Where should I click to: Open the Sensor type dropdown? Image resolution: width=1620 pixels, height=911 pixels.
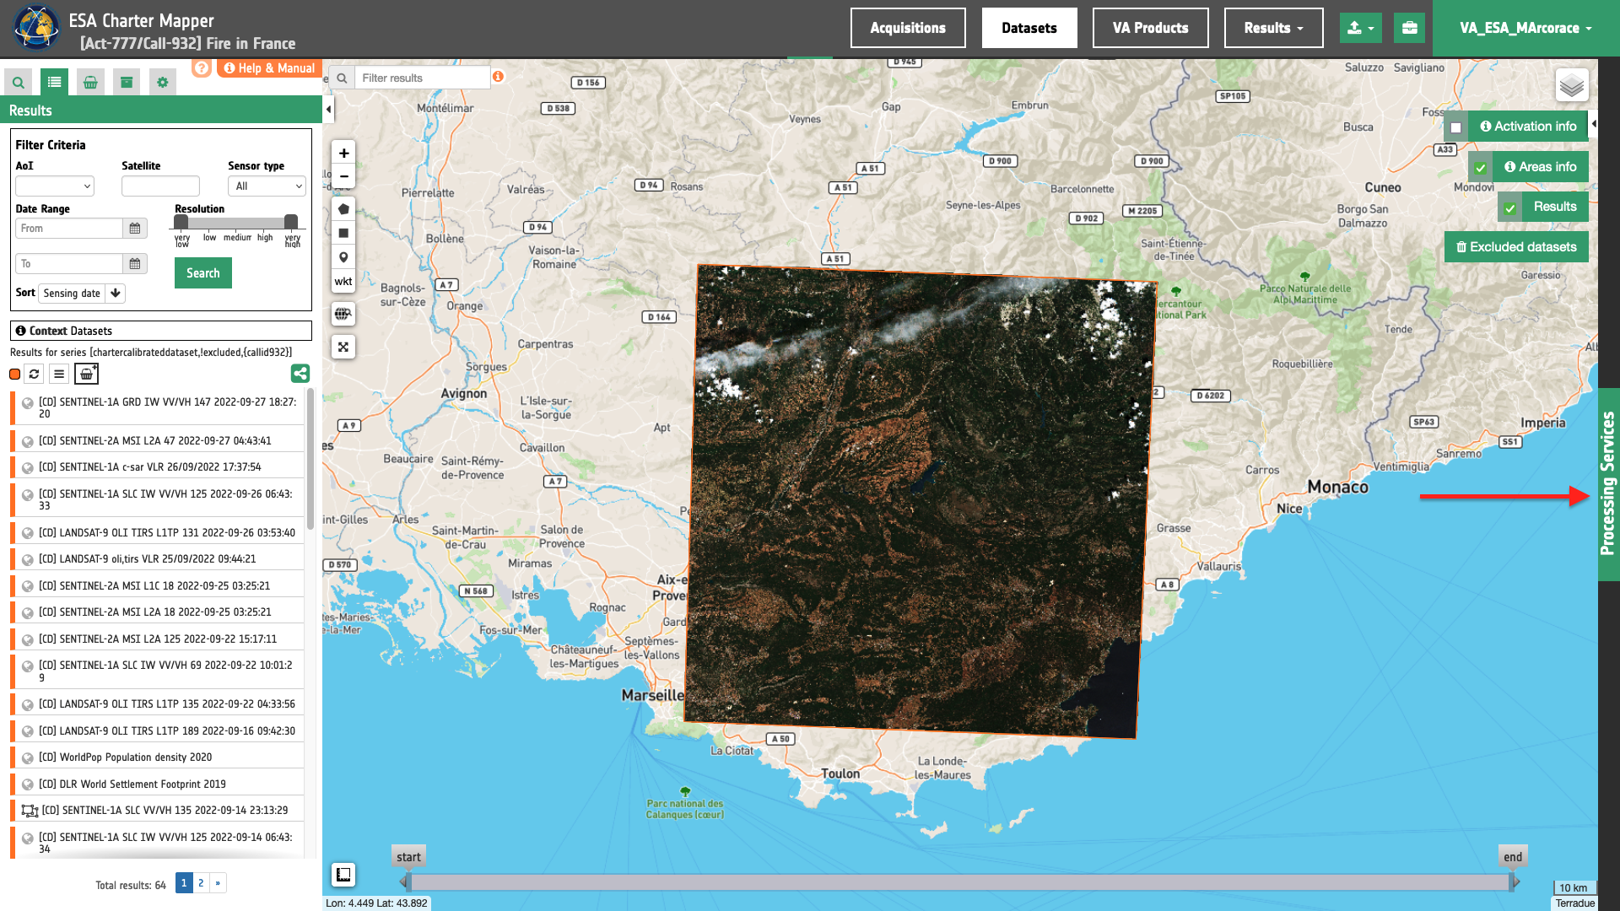click(x=267, y=186)
